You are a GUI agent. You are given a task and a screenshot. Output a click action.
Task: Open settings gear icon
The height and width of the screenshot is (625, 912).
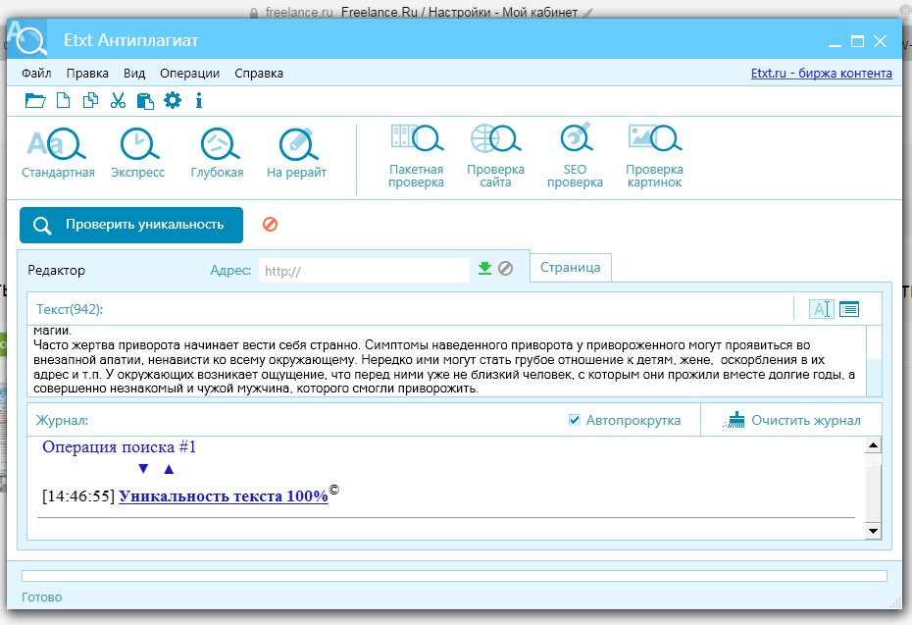(173, 101)
